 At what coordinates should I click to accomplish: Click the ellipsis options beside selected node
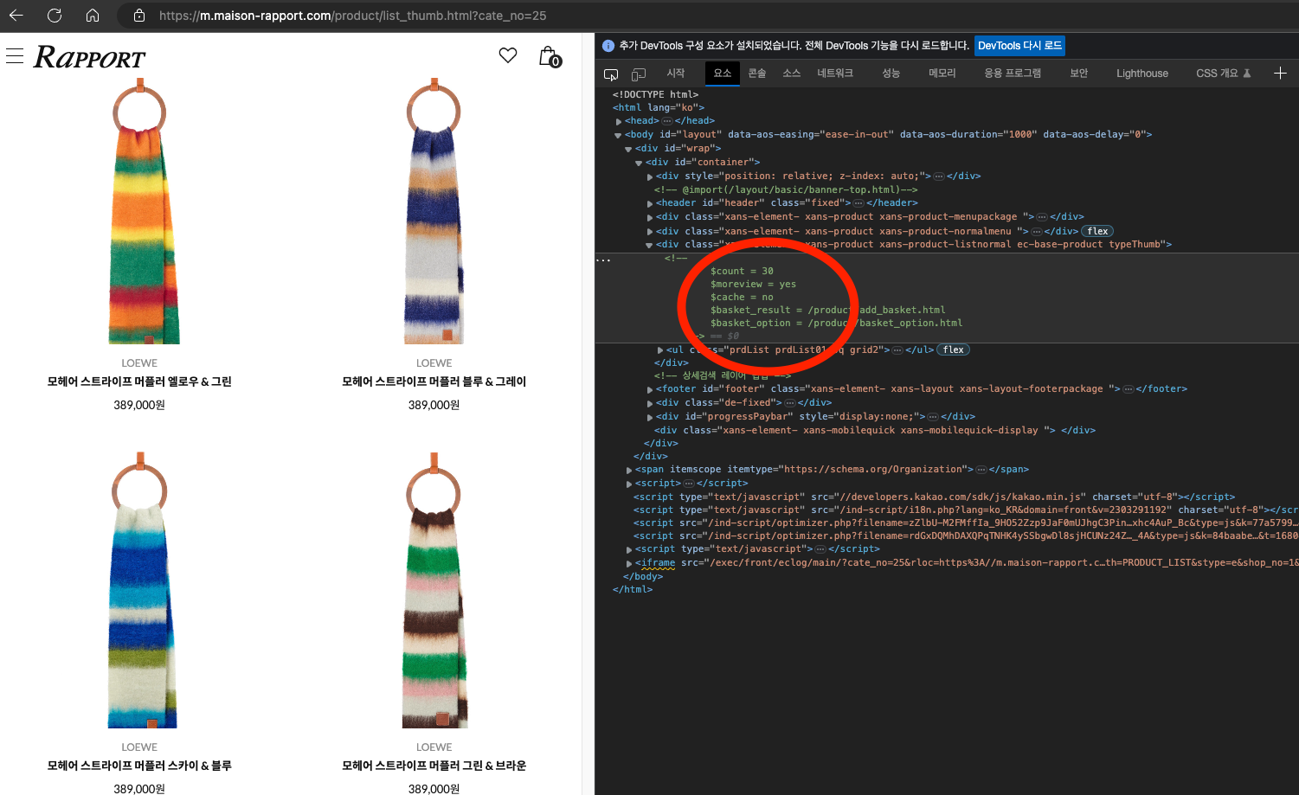(x=603, y=260)
